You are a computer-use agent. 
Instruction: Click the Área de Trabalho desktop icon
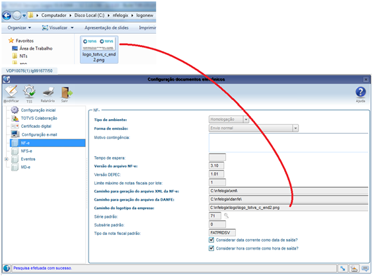[15, 48]
